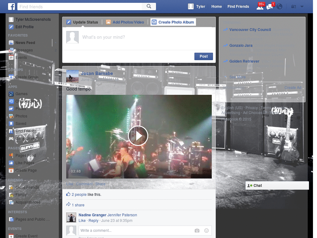Like Nadine Granger's comment
Viewport: 317px width, 238px height.
click(82, 220)
